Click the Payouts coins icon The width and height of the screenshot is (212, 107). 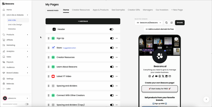click(x=4, y=62)
